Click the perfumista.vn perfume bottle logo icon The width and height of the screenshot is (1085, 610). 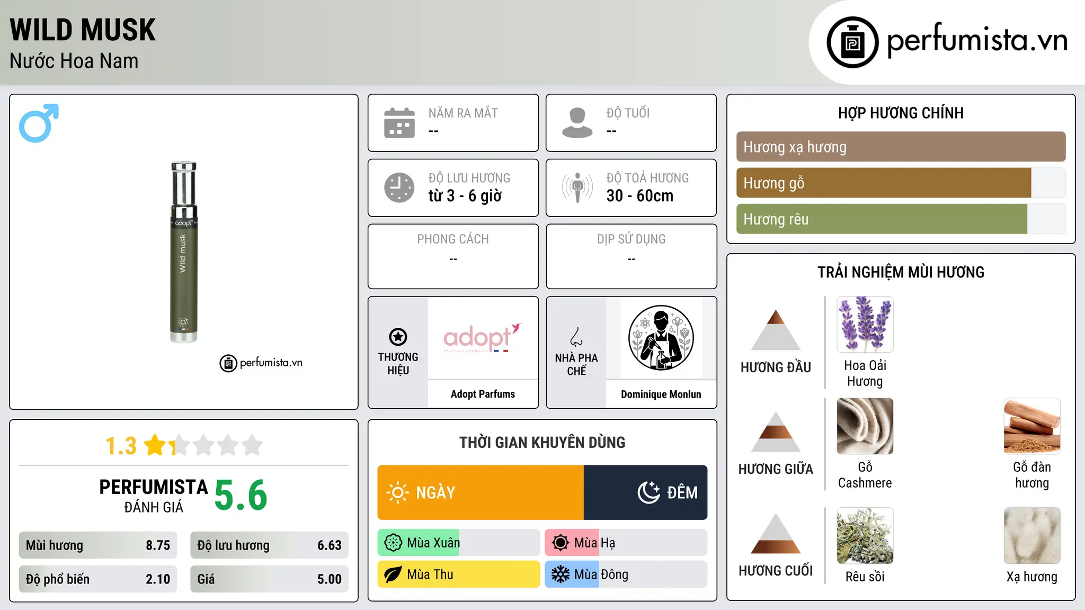click(x=852, y=42)
